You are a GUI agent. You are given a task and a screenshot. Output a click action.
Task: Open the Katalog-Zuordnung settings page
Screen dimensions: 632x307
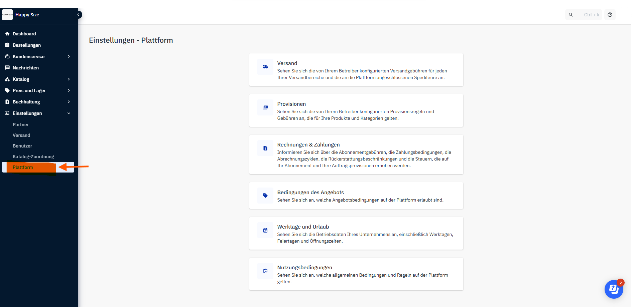pos(33,157)
